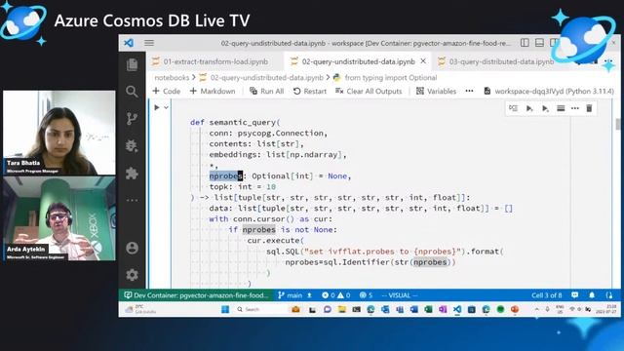The image size is (624, 351).
Task: Open the Source Control view
Action: pyautogui.click(x=133, y=119)
